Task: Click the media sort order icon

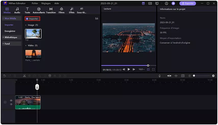Action: point(97,19)
